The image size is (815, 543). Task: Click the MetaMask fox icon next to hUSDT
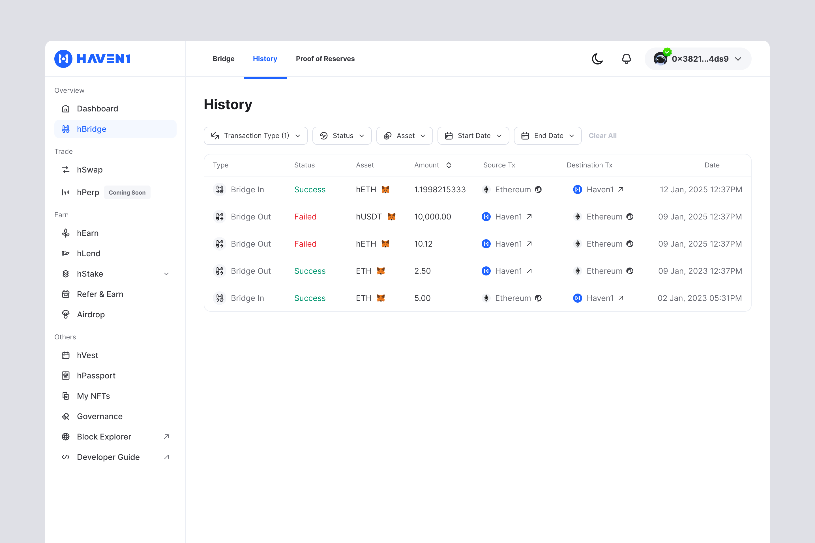point(392,217)
